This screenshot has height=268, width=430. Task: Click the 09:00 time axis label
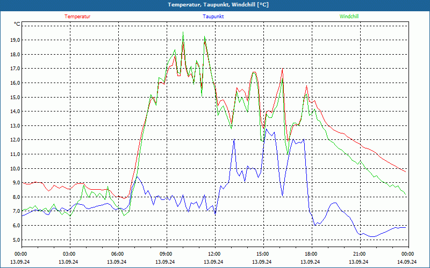coord(167,254)
